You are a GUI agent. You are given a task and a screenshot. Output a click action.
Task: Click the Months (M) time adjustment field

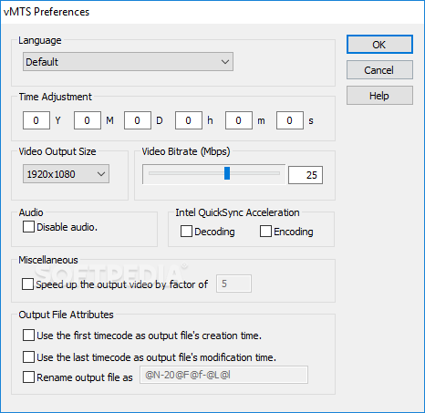pyautogui.click(x=88, y=120)
